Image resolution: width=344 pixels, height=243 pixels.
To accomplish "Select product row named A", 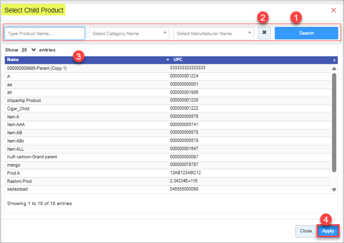I will (x=167, y=77).
